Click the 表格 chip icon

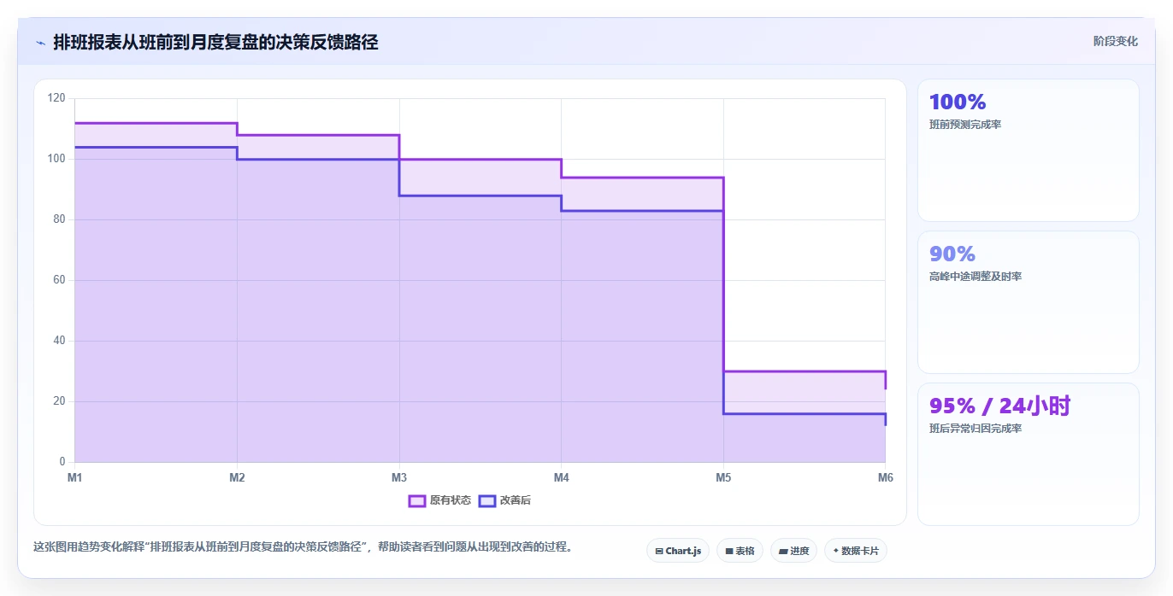(729, 552)
